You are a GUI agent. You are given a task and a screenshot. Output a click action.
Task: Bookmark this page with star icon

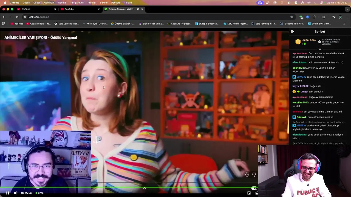[x=292, y=17]
